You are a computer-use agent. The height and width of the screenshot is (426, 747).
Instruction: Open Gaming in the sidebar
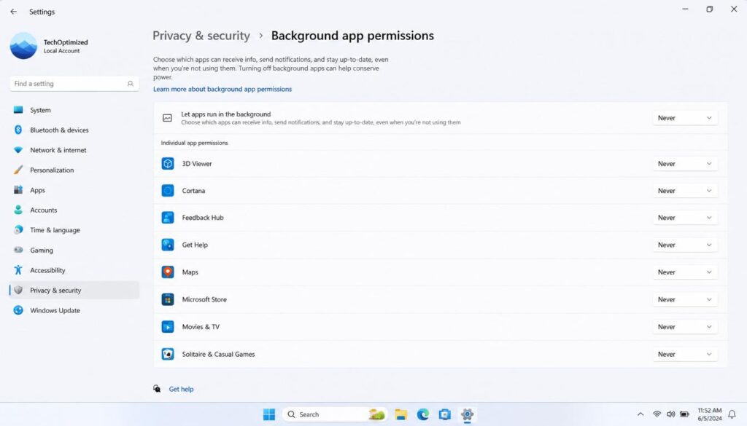74,250
